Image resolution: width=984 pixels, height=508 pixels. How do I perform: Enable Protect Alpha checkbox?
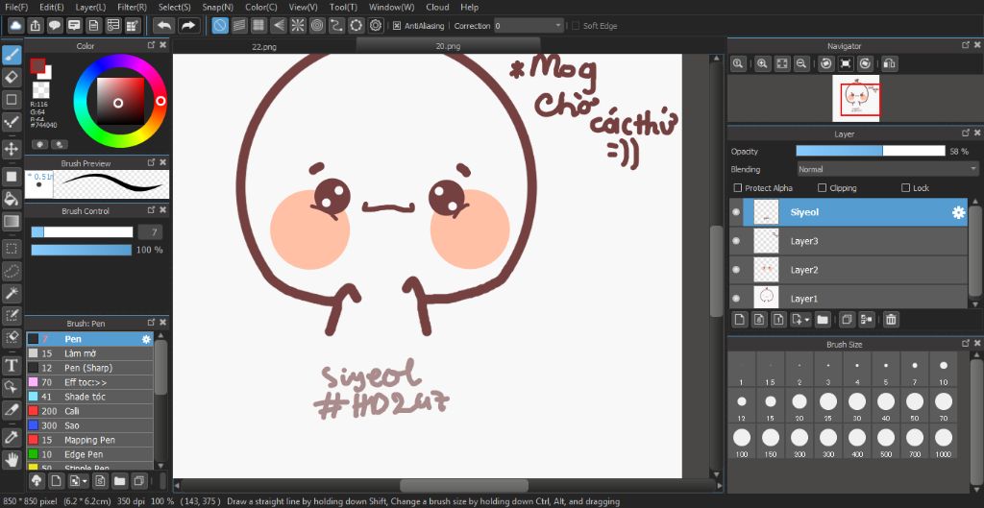coord(738,188)
